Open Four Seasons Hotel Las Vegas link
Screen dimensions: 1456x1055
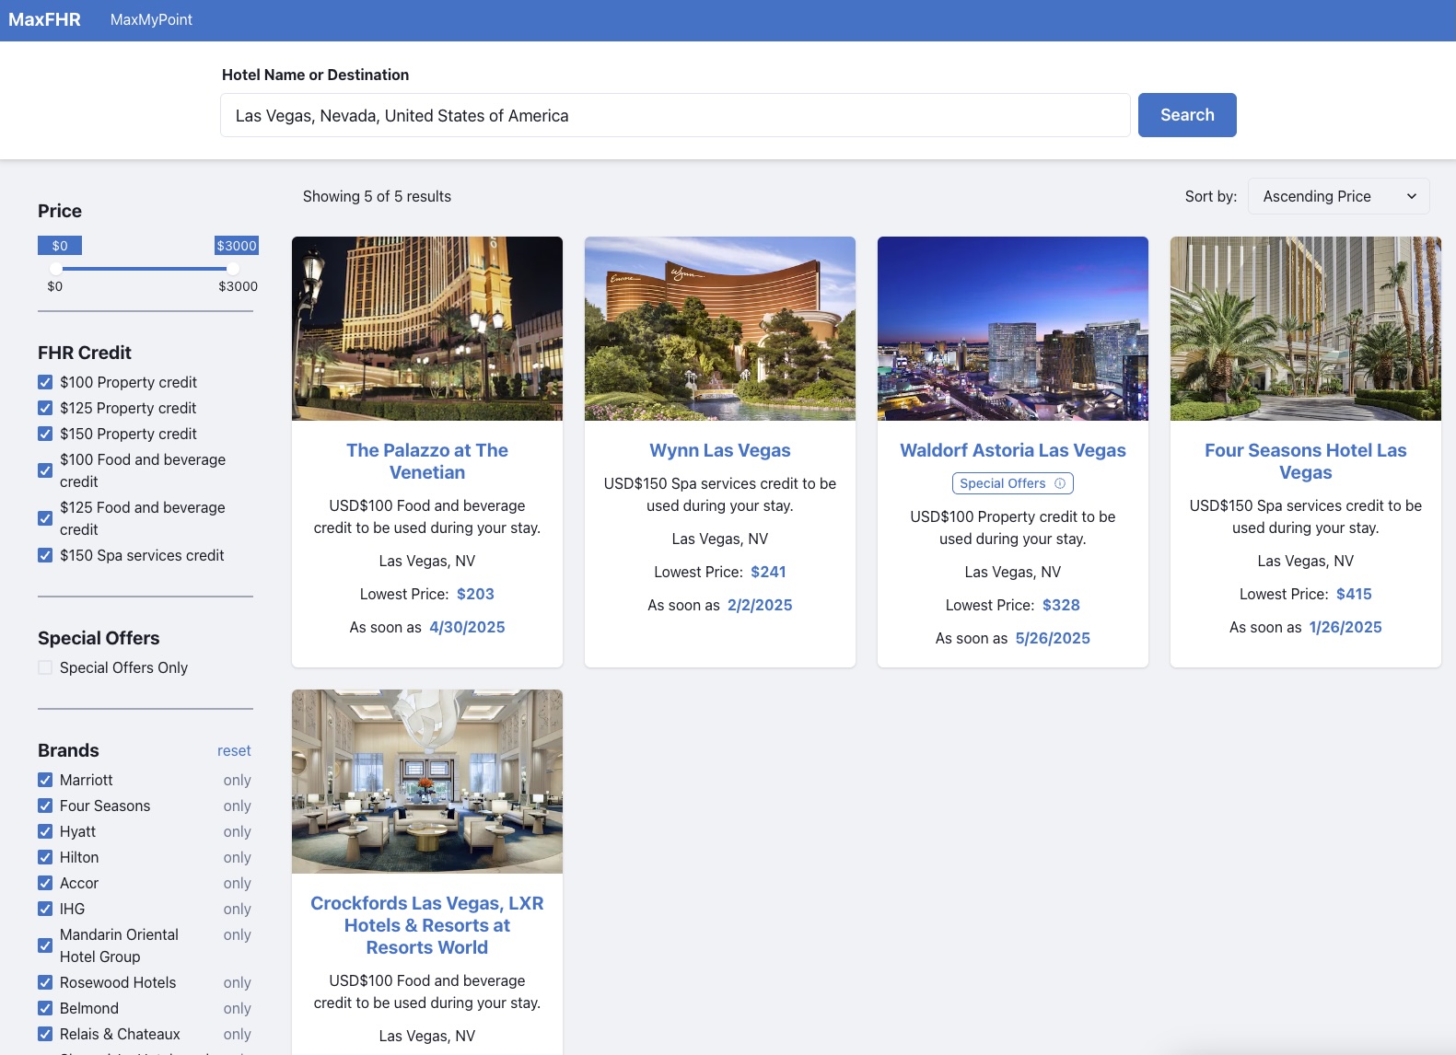coord(1306,461)
